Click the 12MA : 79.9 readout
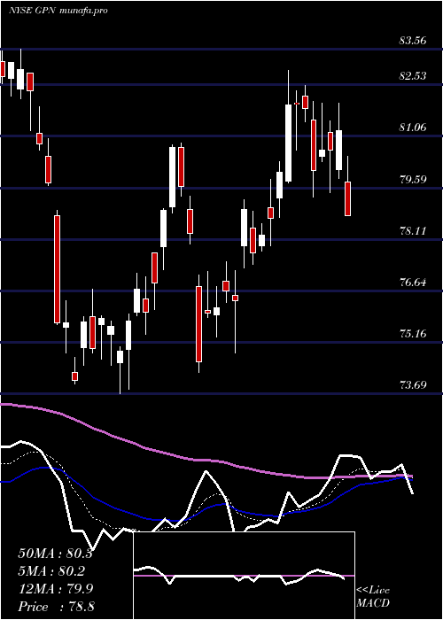The height and width of the screenshot is (620, 443). [x=55, y=589]
